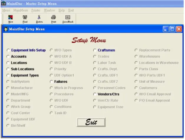
Task: Click the Delete scissors icon
Action: (x=39, y=17)
